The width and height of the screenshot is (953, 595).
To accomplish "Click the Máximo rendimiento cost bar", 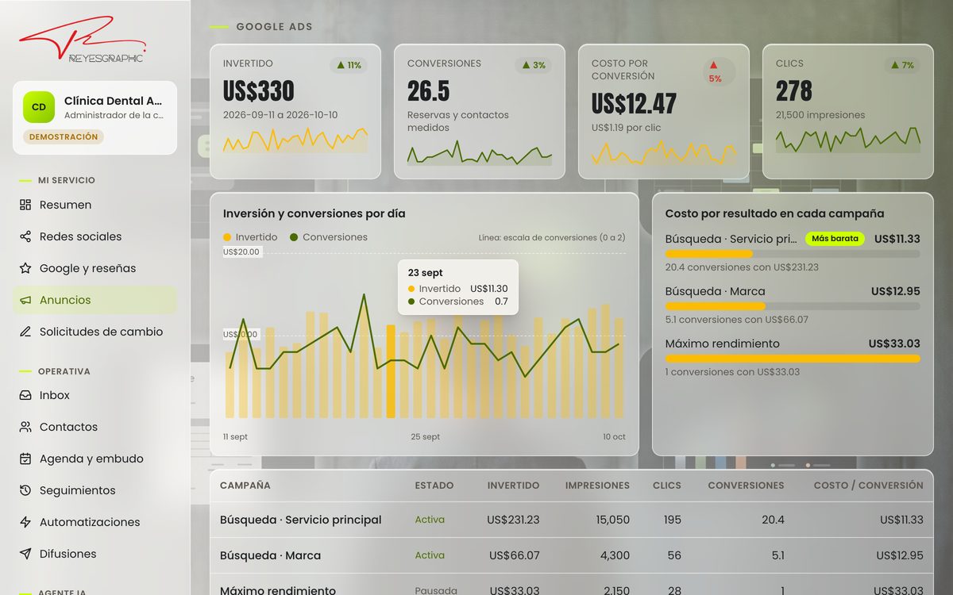I will pyautogui.click(x=793, y=359).
